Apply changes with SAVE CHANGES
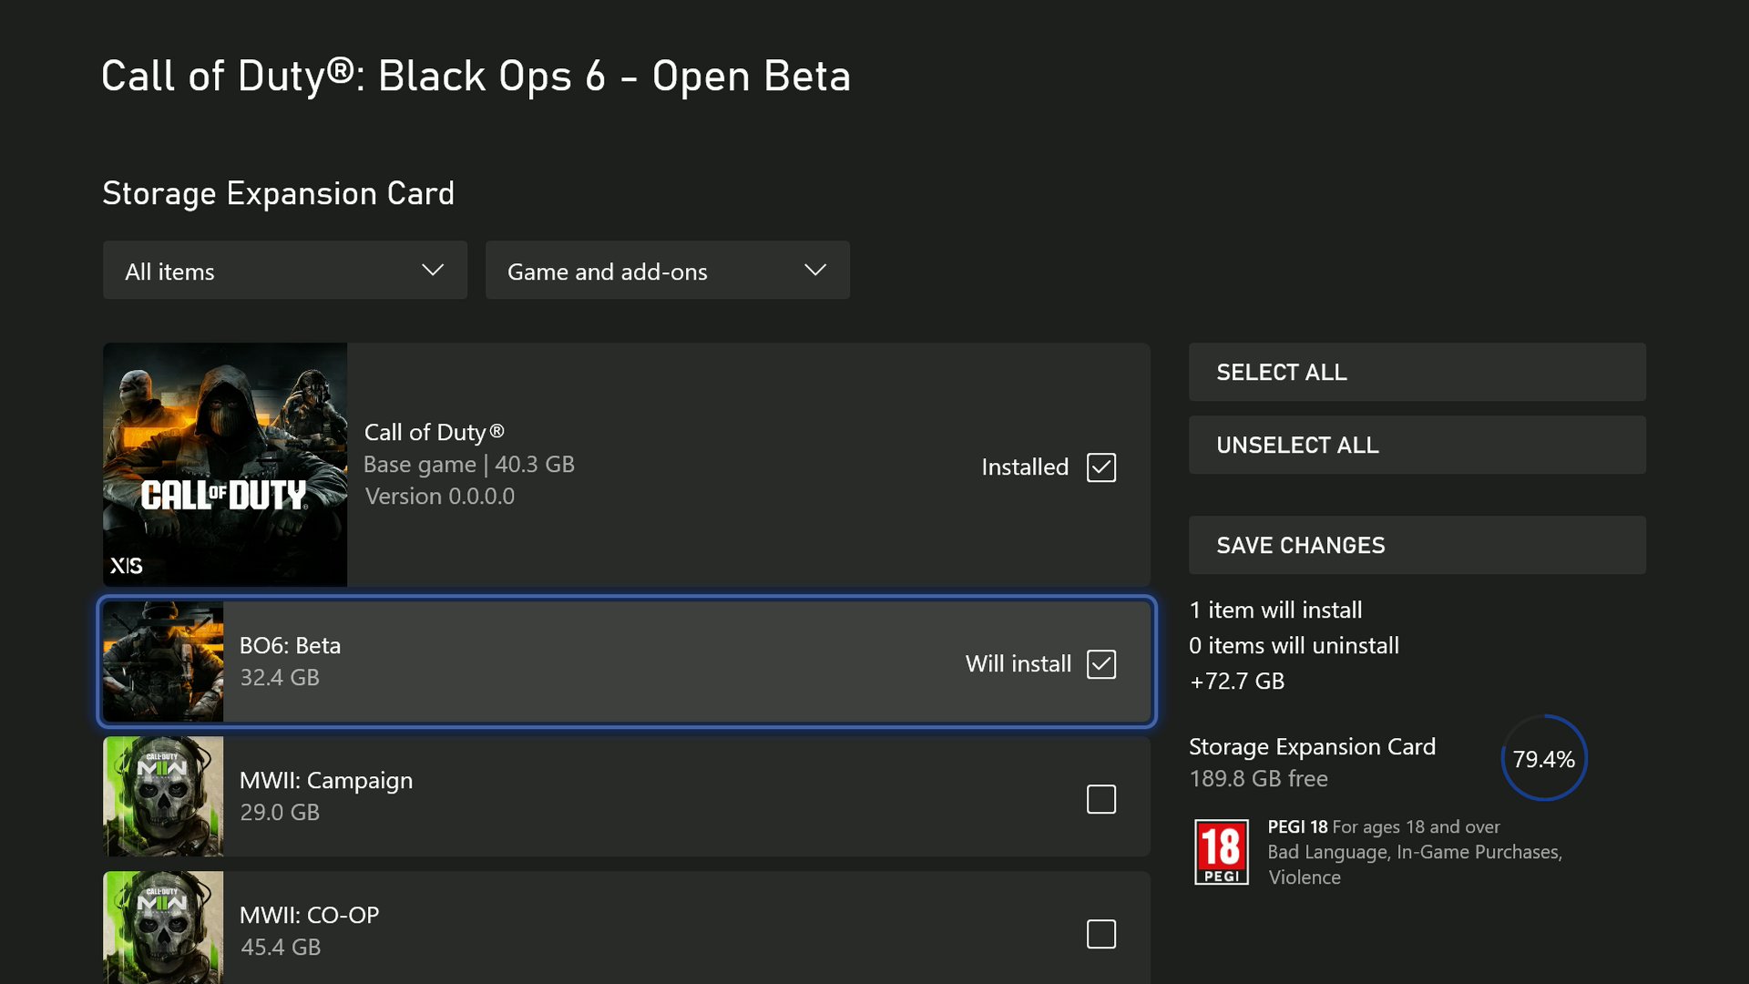 (1416, 545)
